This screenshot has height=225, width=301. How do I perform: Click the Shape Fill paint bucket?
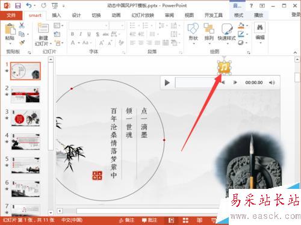pyautogui.click(x=241, y=26)
